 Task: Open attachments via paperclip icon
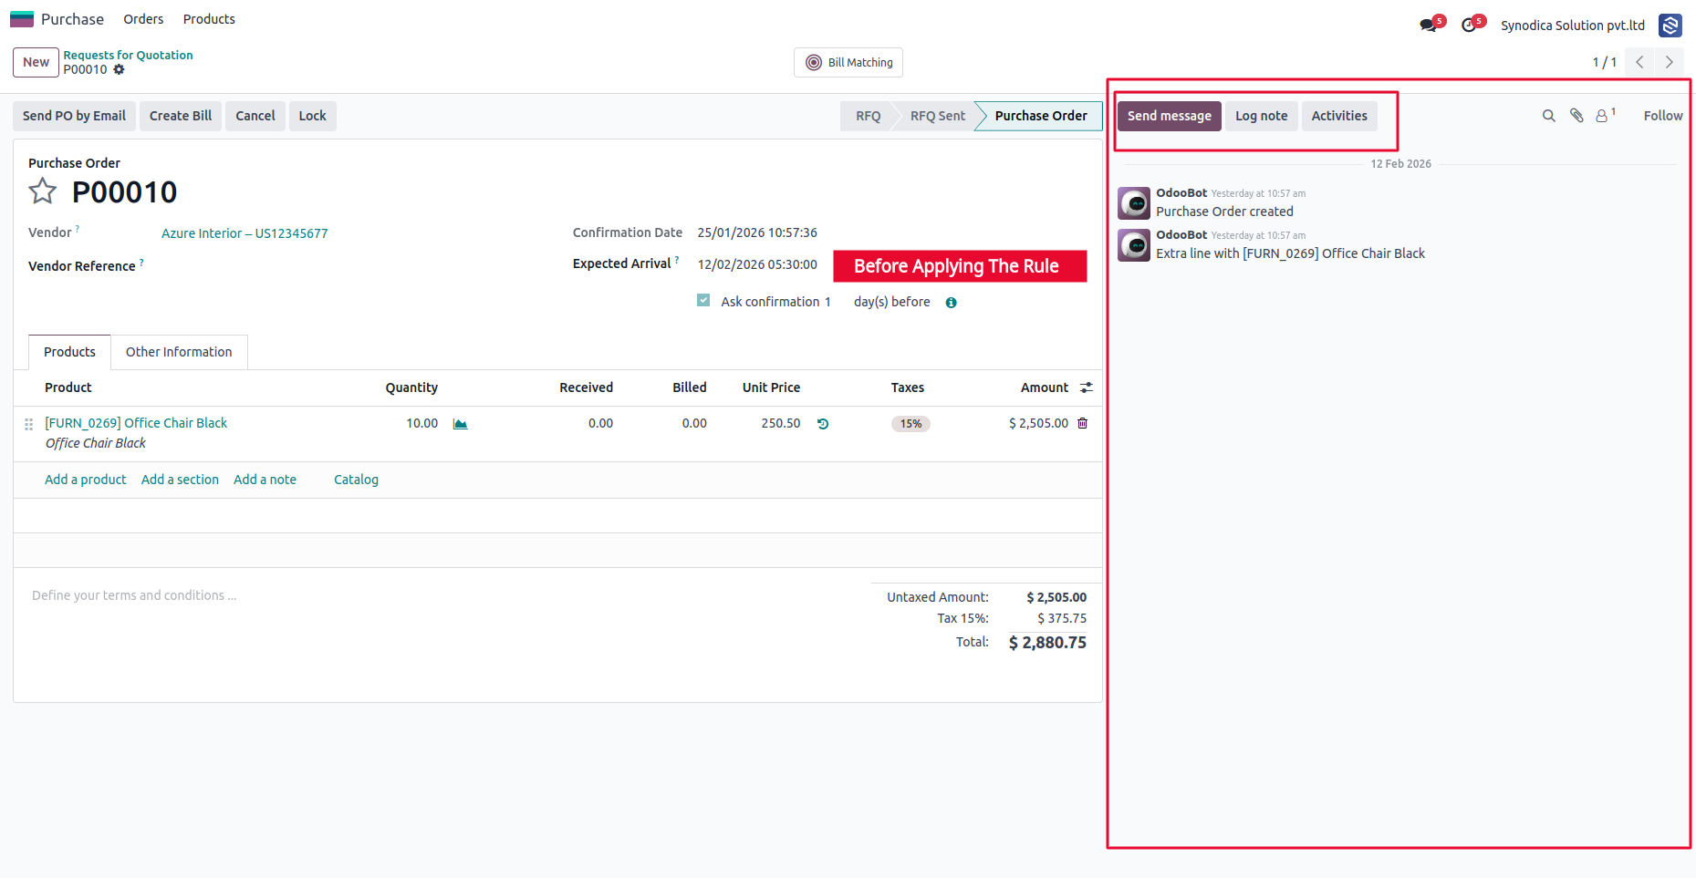pyautogui.click(x=1576, y=116)
